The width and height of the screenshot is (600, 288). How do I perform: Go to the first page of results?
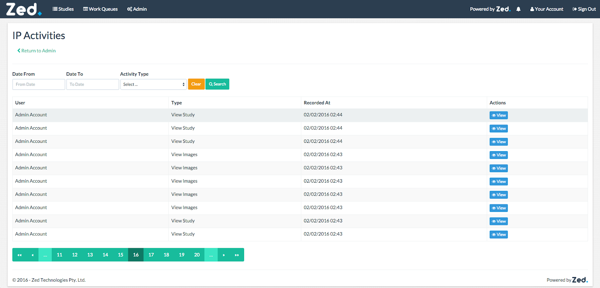pos(19,255)
